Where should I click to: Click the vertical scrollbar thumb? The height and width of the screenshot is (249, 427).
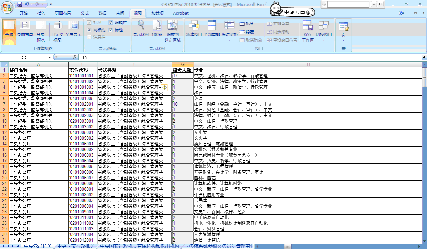(x=424, y=77)
